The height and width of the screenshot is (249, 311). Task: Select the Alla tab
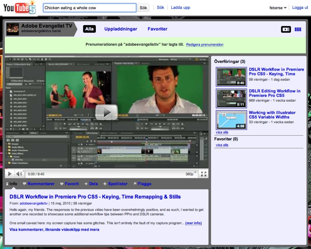tap(89, 29)
